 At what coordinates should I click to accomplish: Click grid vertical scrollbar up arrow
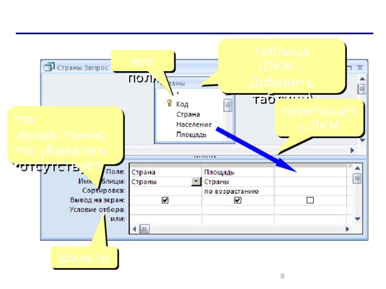(x=358, y=168)
